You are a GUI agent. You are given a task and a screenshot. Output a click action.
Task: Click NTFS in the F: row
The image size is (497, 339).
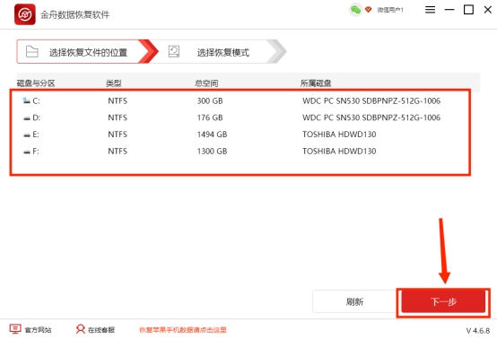118,152
